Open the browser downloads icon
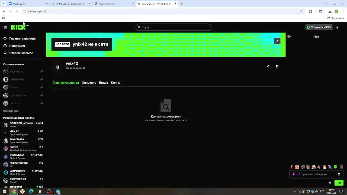Screen dimensions: 347x195 point(330,11)
